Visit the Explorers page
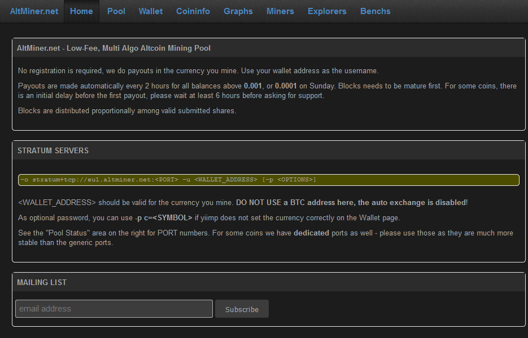 pos(327,11)
